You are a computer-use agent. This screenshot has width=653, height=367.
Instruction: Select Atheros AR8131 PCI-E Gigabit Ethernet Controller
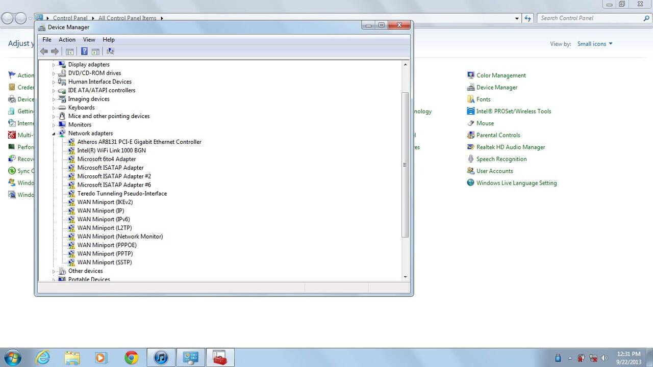pyautogui.click(x=139, y=142)
